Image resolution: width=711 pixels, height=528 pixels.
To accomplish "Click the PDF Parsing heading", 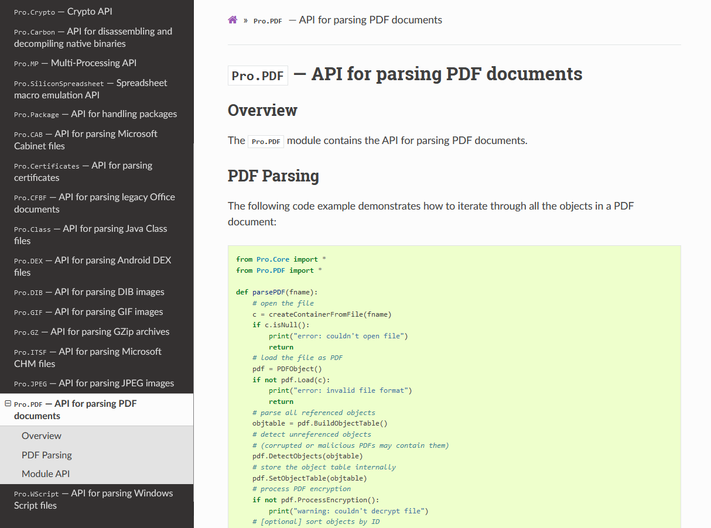I will click(x=274, y=176).
